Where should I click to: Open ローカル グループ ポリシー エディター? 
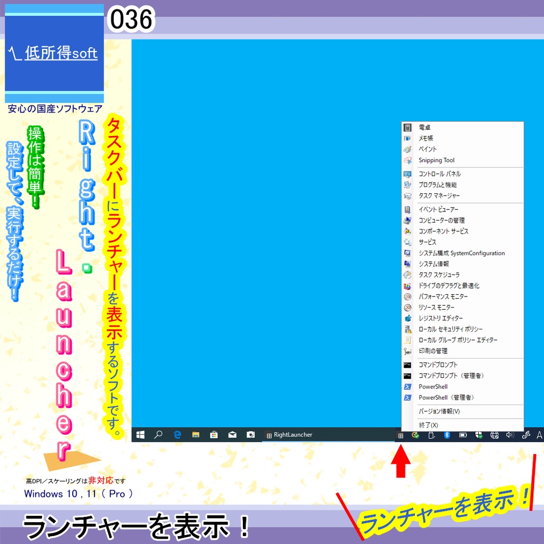pyautogui.click(x=462, y=340)
